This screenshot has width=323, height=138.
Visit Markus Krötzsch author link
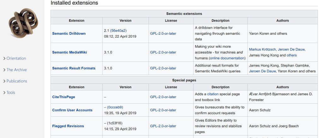tap(263, 49)
